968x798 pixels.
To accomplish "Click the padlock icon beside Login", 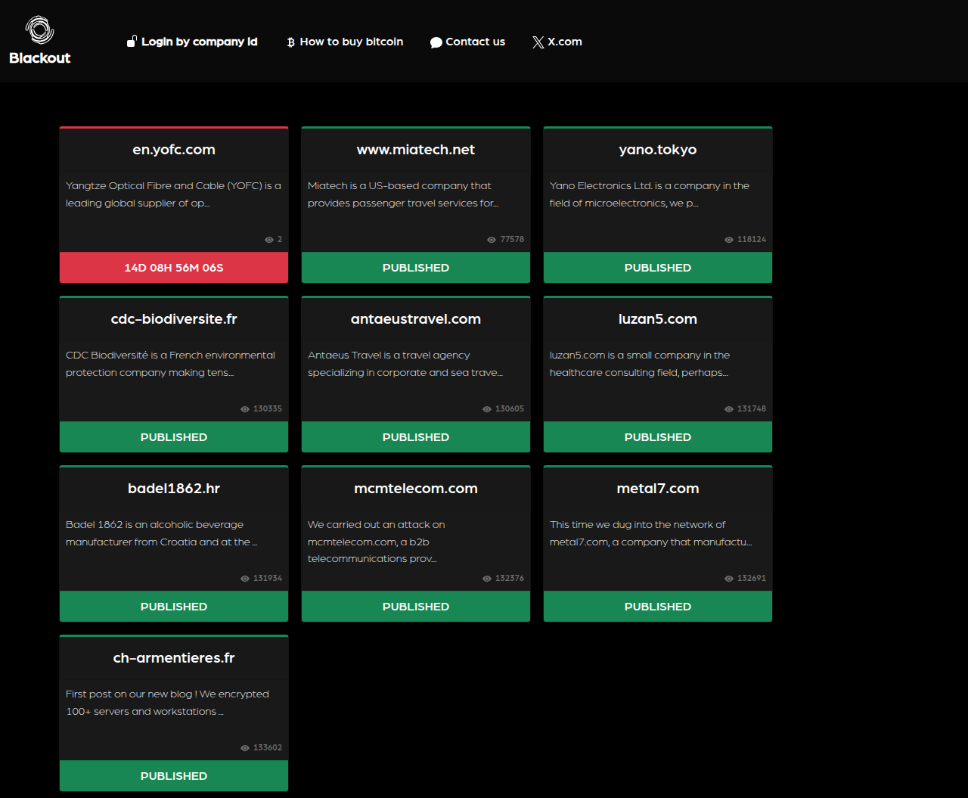I will [x=132, y=42].
